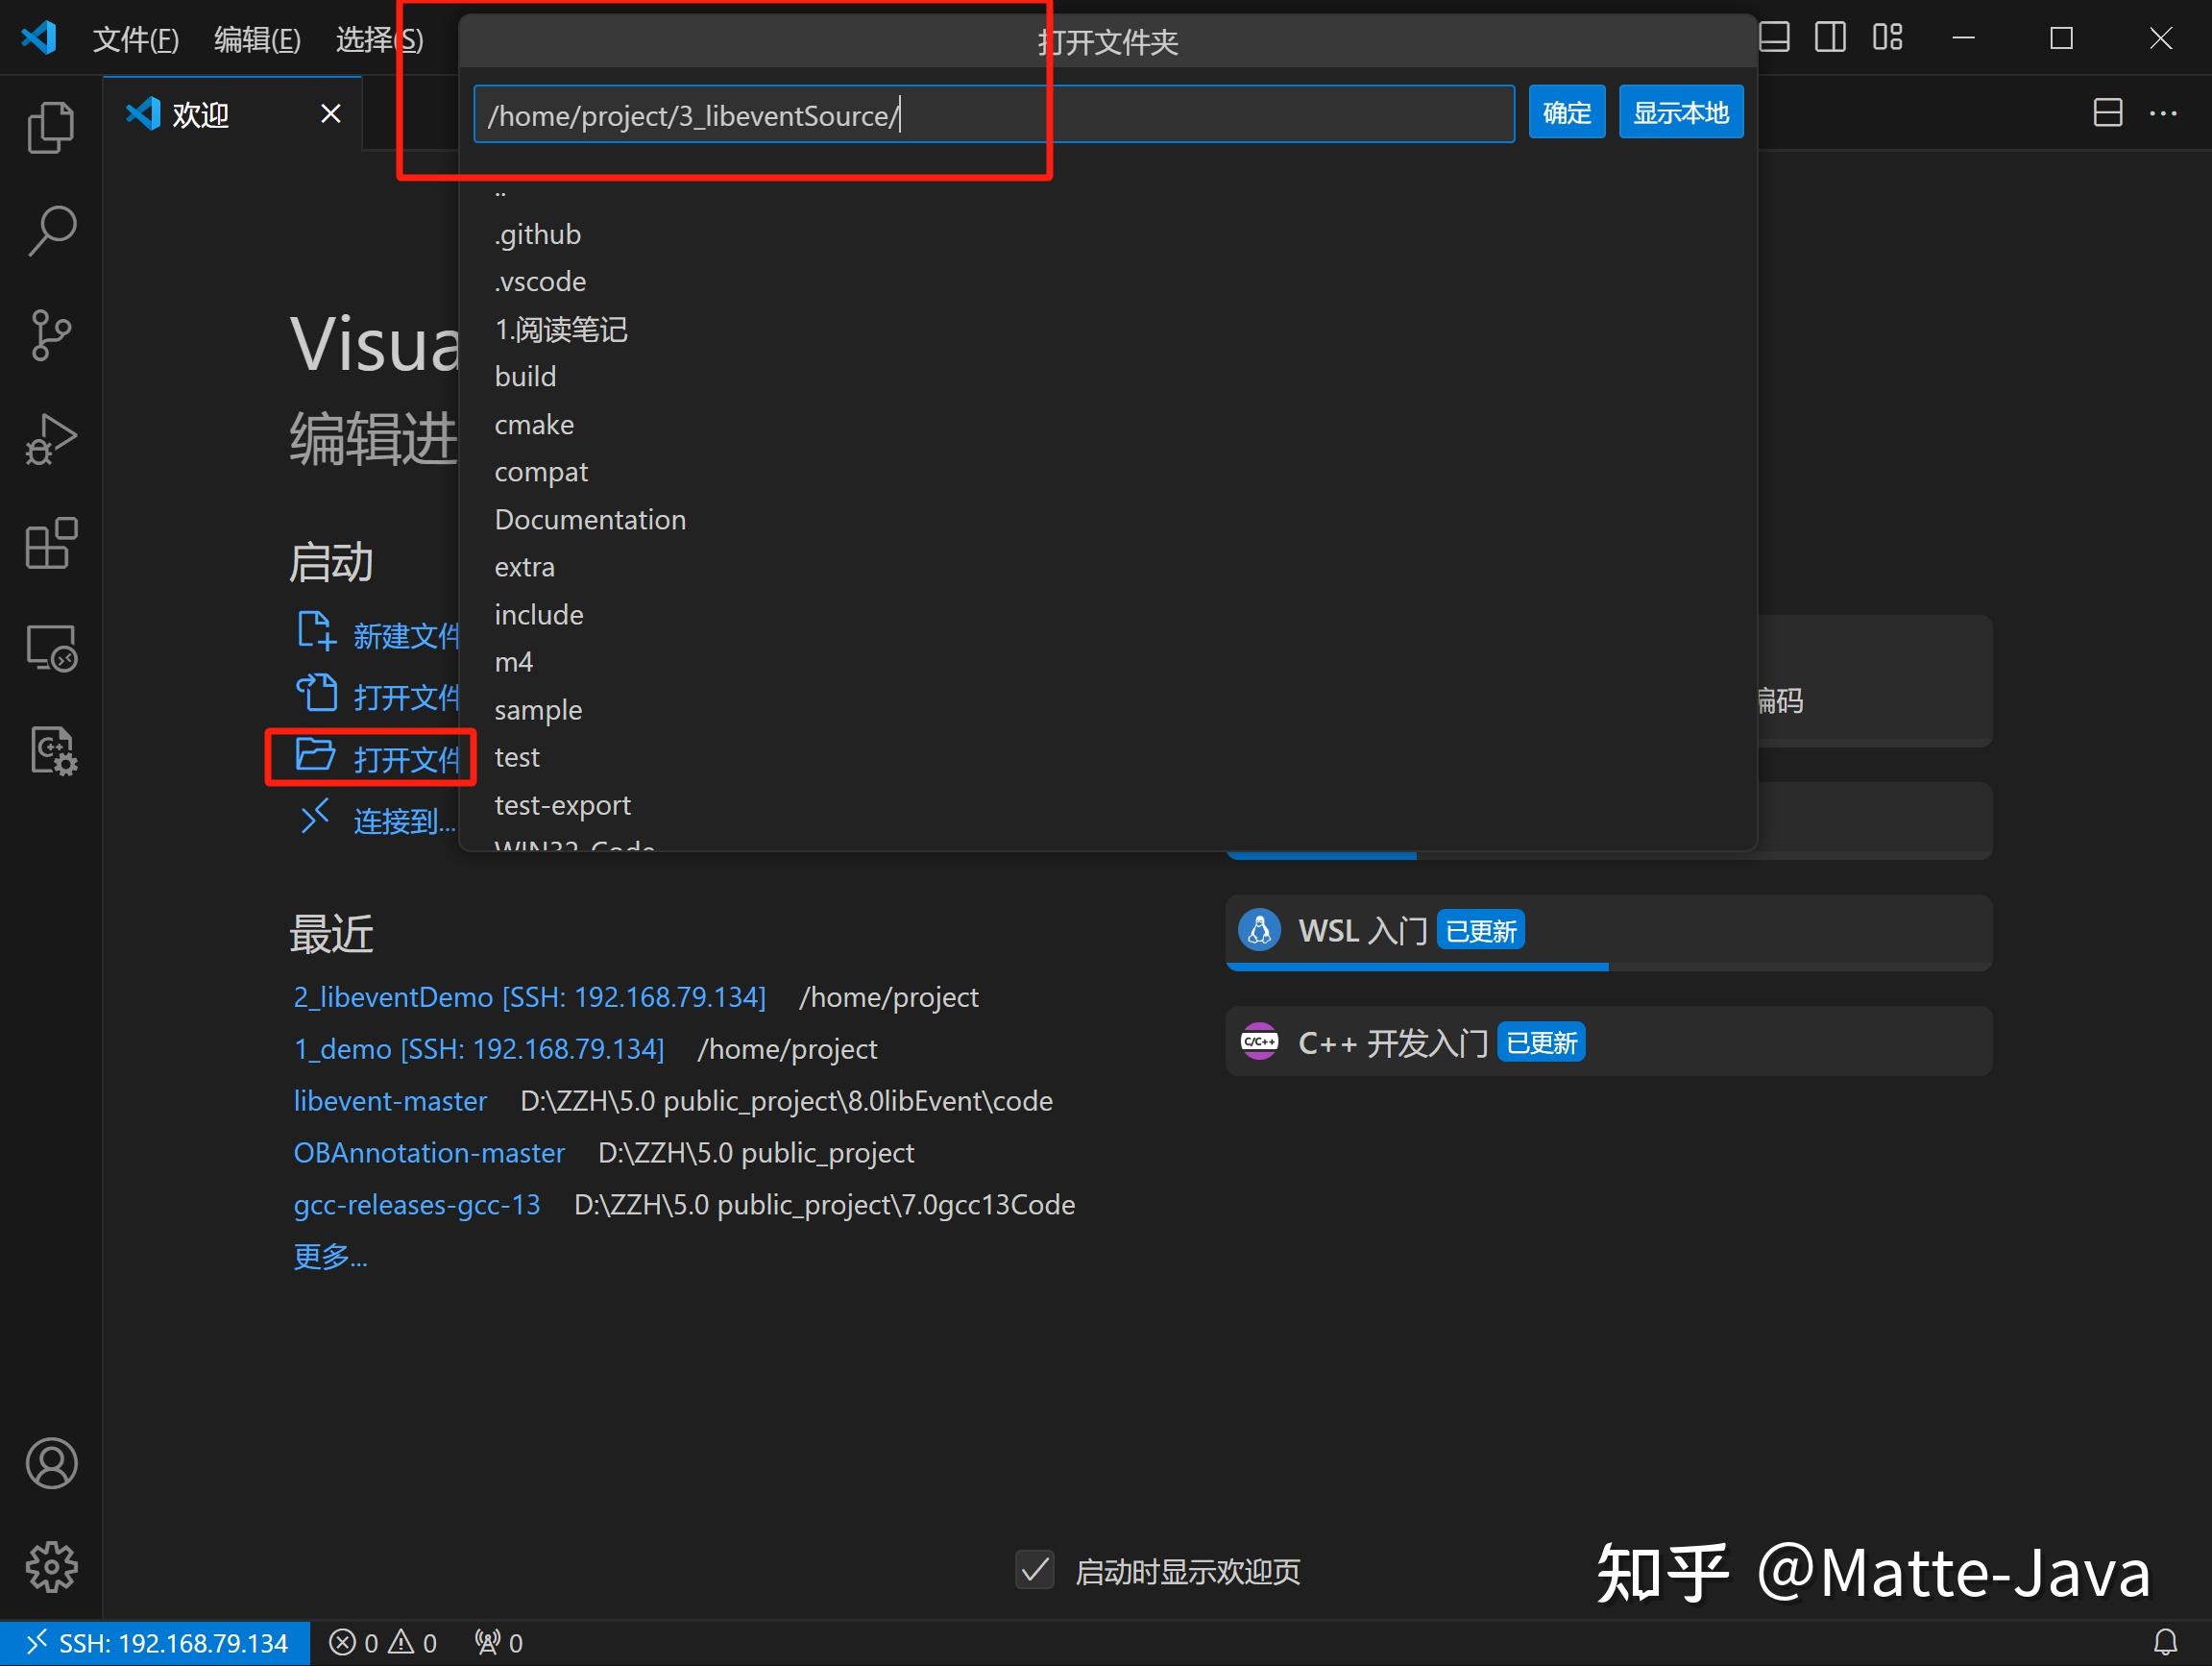2212x1666 pixels.
Task: Click the split editor icon top right
Action: [2107, 113]
